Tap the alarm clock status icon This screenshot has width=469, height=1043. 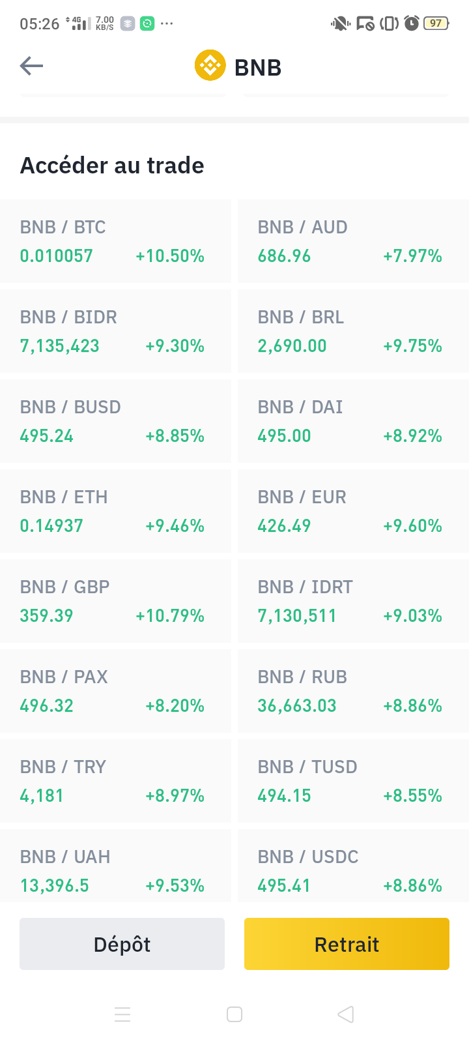[412, 23]
